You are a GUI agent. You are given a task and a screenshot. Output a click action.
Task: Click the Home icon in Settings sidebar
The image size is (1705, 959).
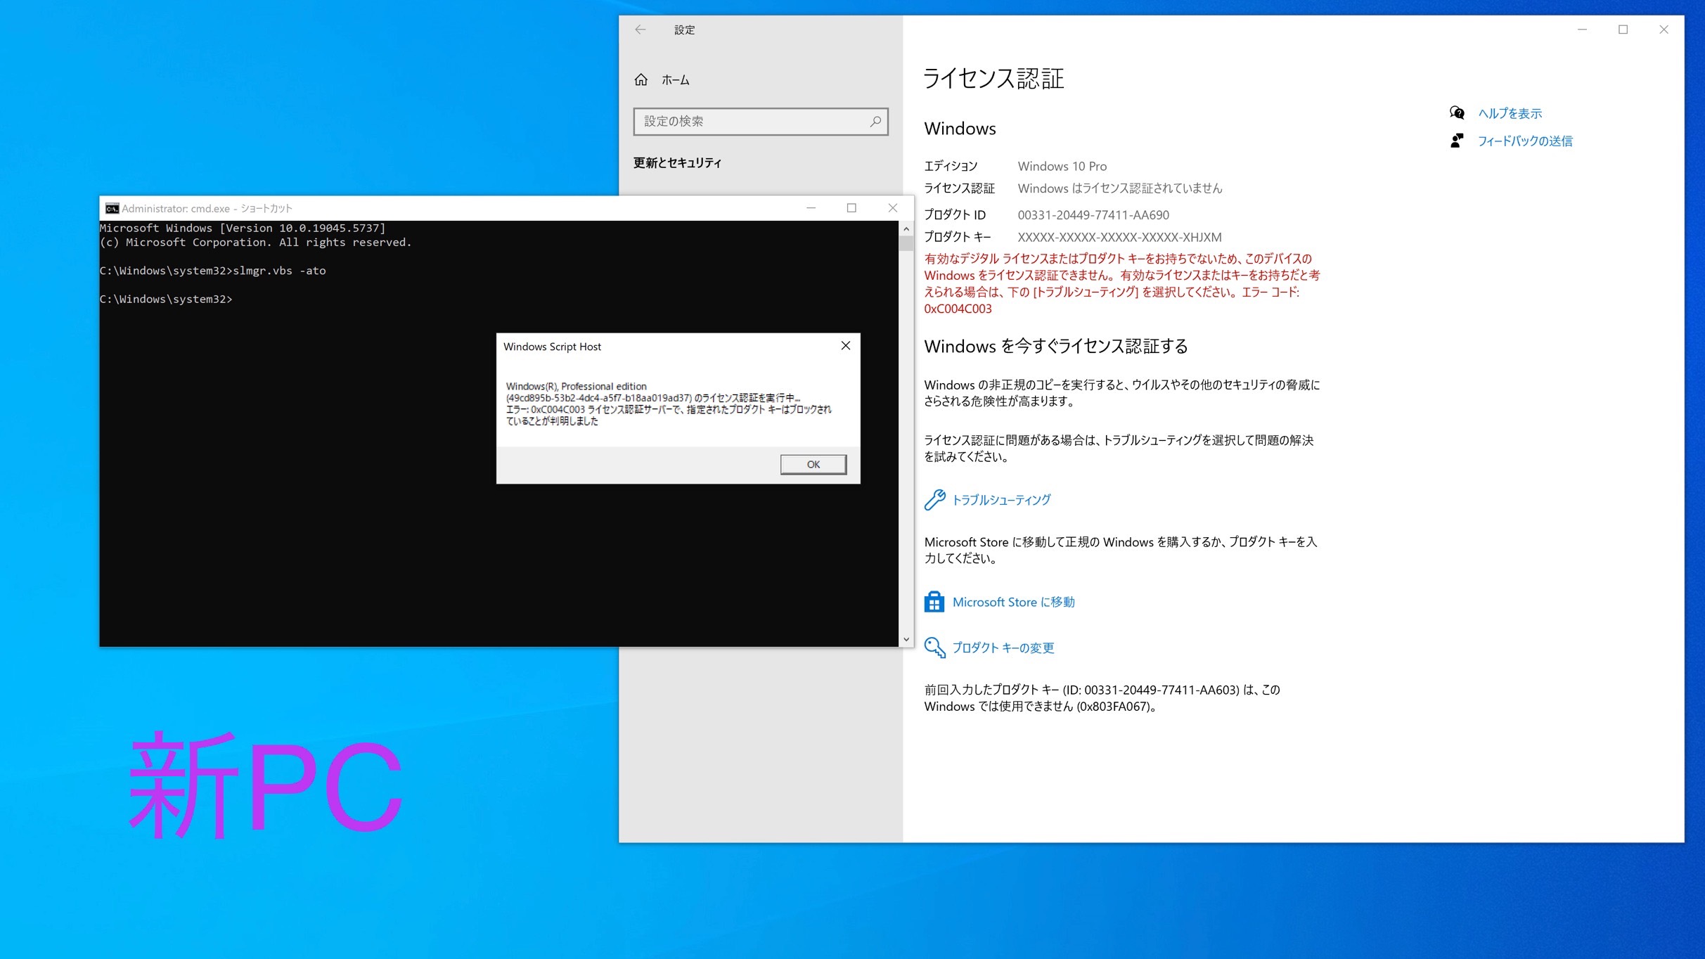pyautogui.click(x=641, y=80)
